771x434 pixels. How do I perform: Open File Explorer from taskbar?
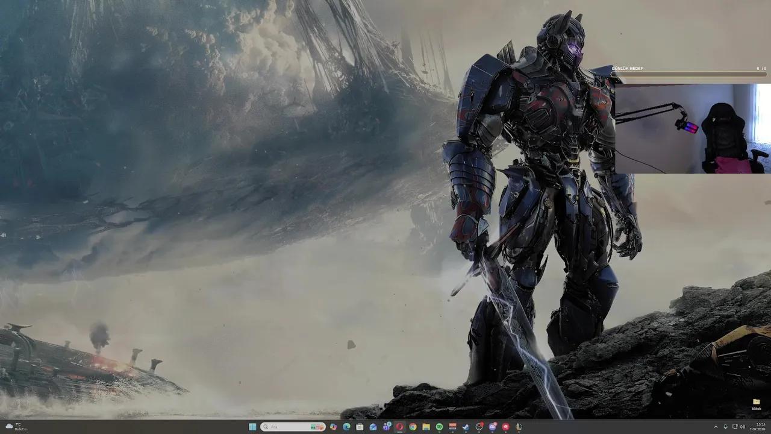coord(426,427)
